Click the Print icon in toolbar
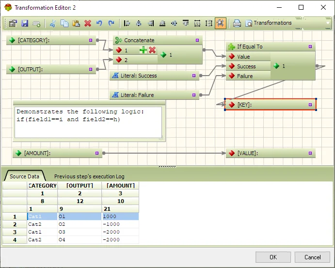Image resolution: width=335 pixels, height=268 pixels. click(x=237, y=23)
